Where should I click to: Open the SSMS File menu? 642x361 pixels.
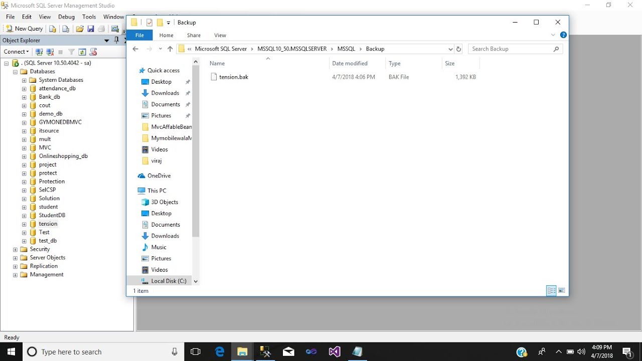point(10,17)
